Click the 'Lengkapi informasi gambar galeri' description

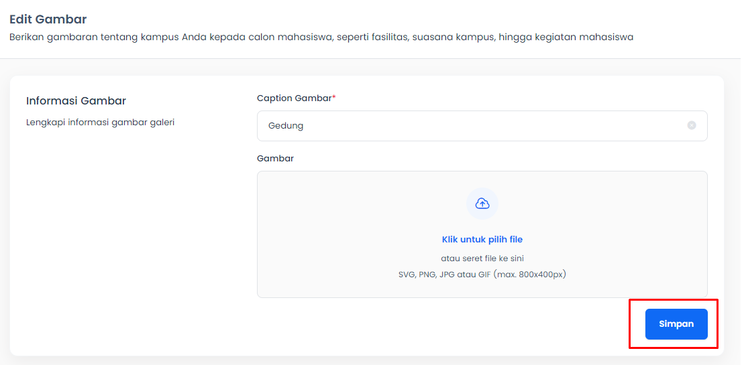[x=101, y=123]
